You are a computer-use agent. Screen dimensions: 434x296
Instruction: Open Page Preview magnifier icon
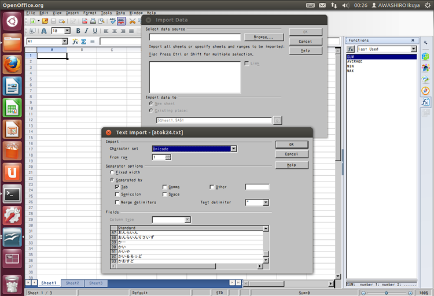click(101, 21)
